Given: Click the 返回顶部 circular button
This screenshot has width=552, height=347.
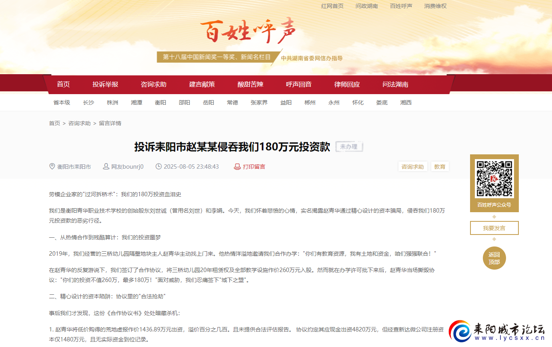Looking at the screenshot, I should [494, 258].
